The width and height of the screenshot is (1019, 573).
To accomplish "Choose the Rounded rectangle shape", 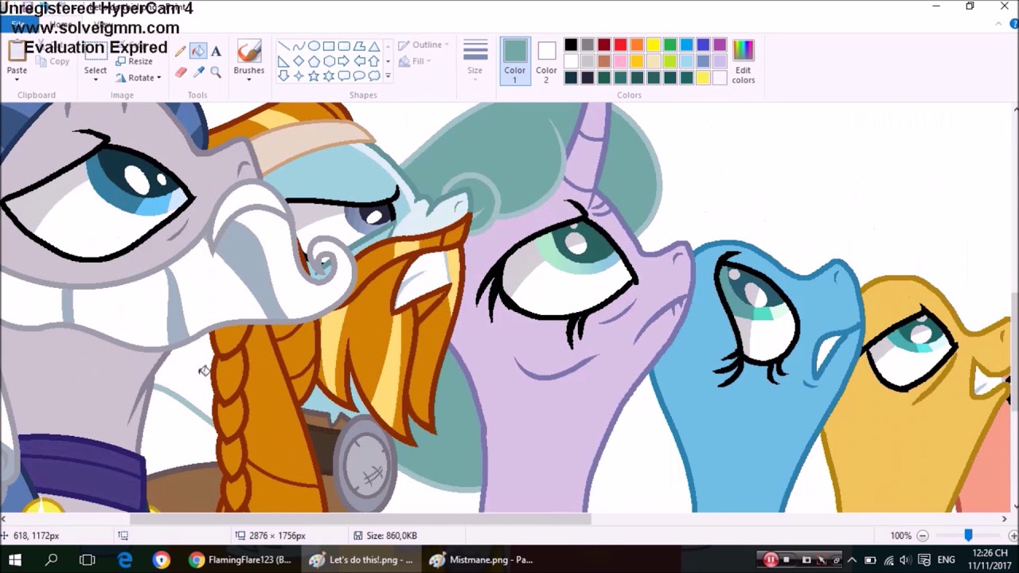I will 344,46.
